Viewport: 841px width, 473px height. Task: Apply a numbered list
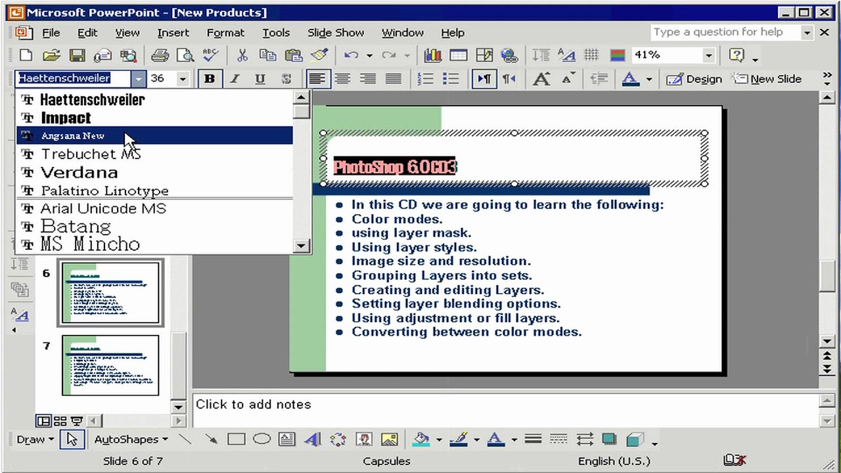425,79
